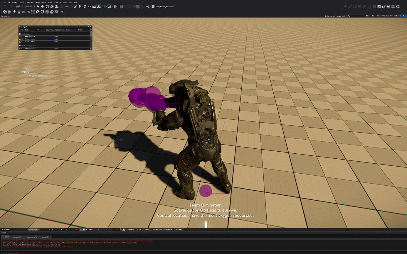Activate the Select arrow cursor tool
The width and height of the screenshot is (407, 254).
point(38,6)
